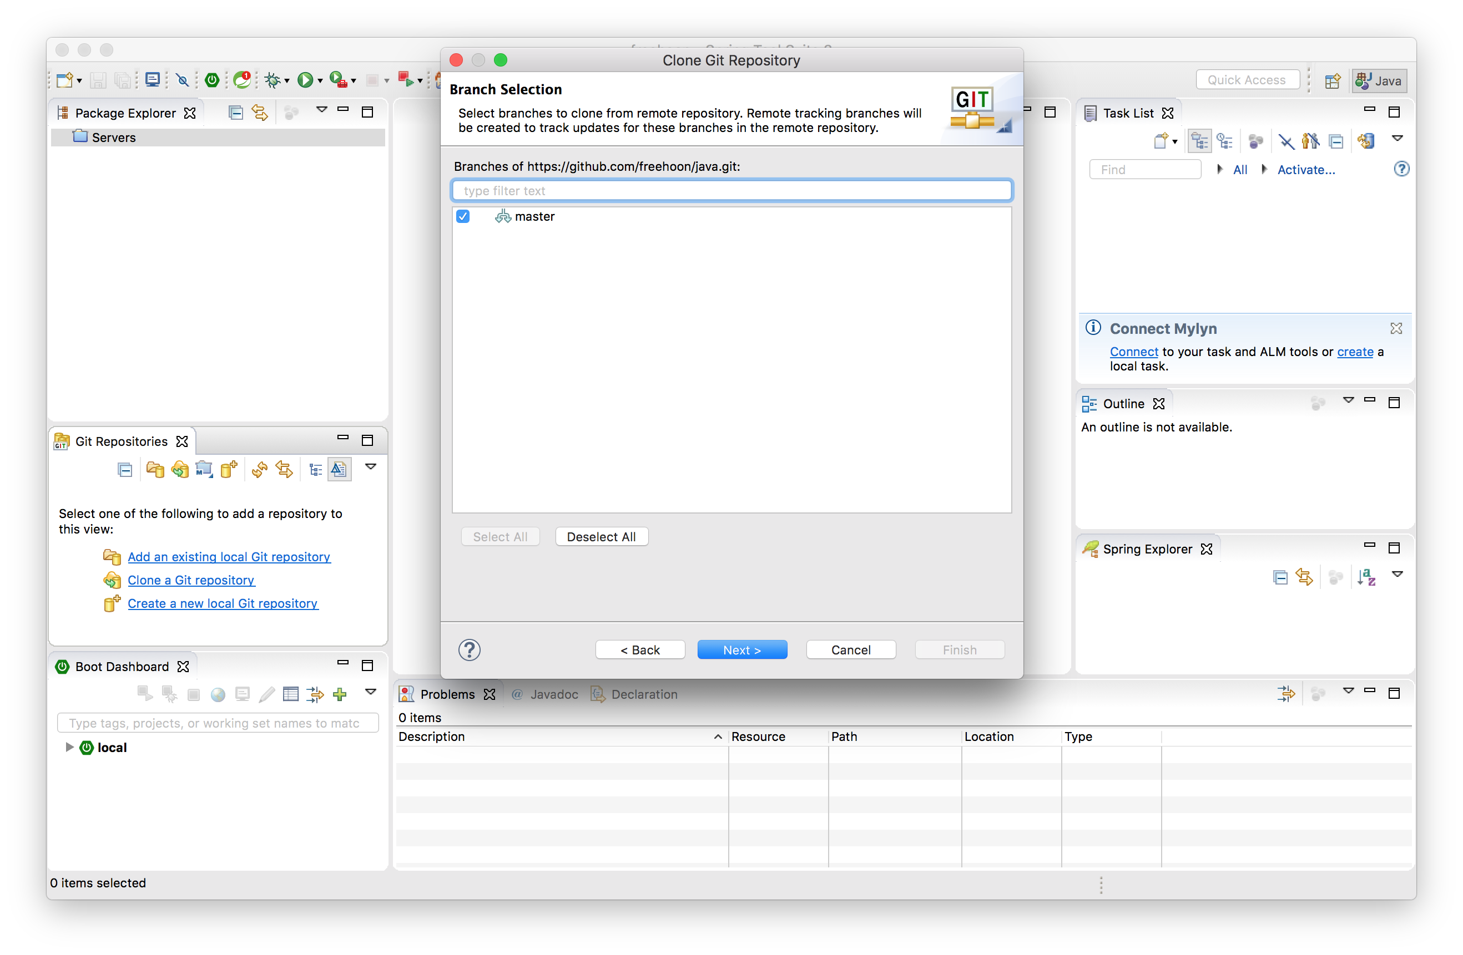Toggle Link with Selection in Git Repositories
This screenshot has width=1463, height=955.
tap(284, 470)
